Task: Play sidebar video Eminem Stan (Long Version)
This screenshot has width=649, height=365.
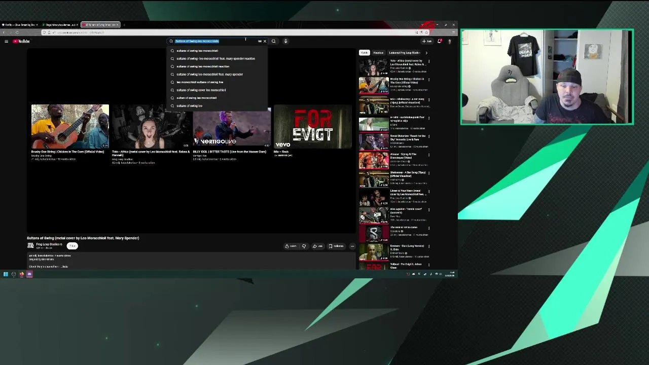Action: click(x=374, y=252)
